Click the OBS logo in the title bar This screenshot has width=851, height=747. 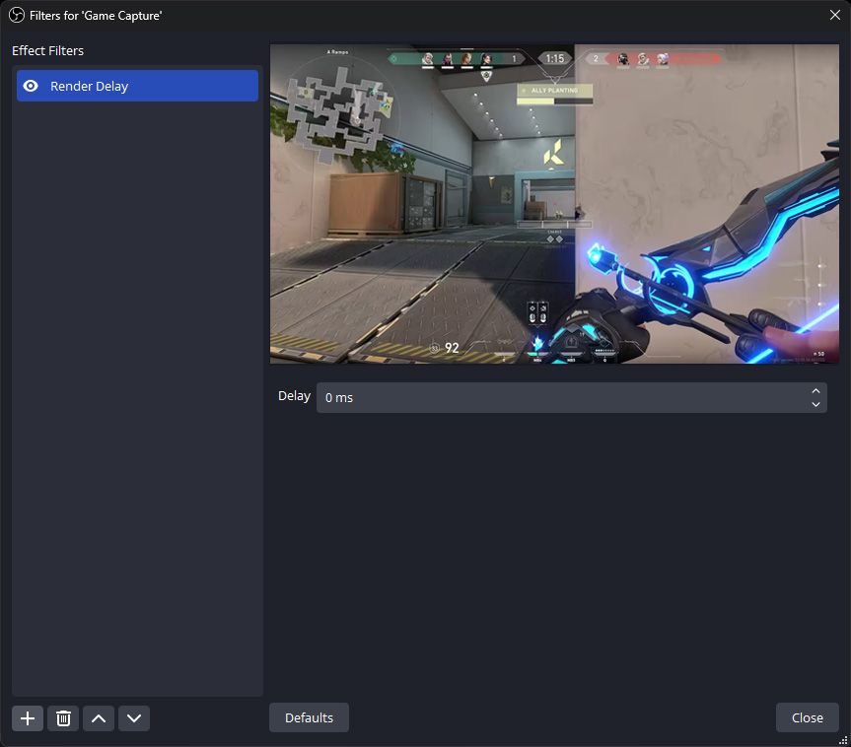(x=16, y=15)
